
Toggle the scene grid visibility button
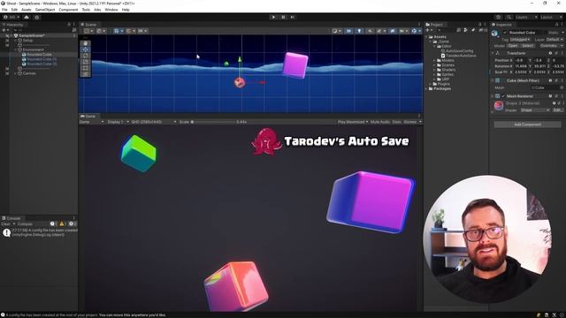click(x=117, y=31)
